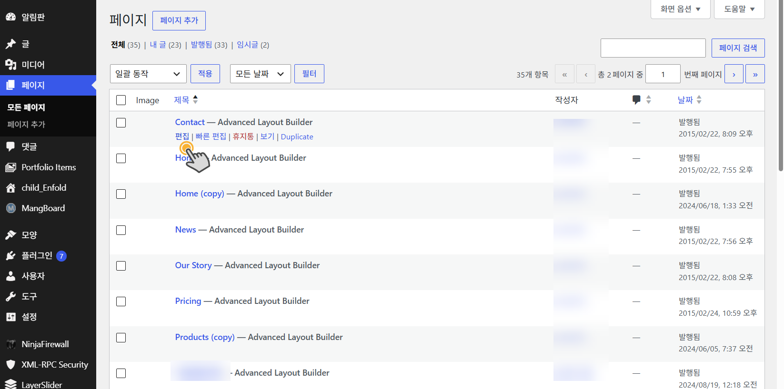
Task: Click the vertical page scrollbar
Action: pyautogui.click(x=781, y=86)
